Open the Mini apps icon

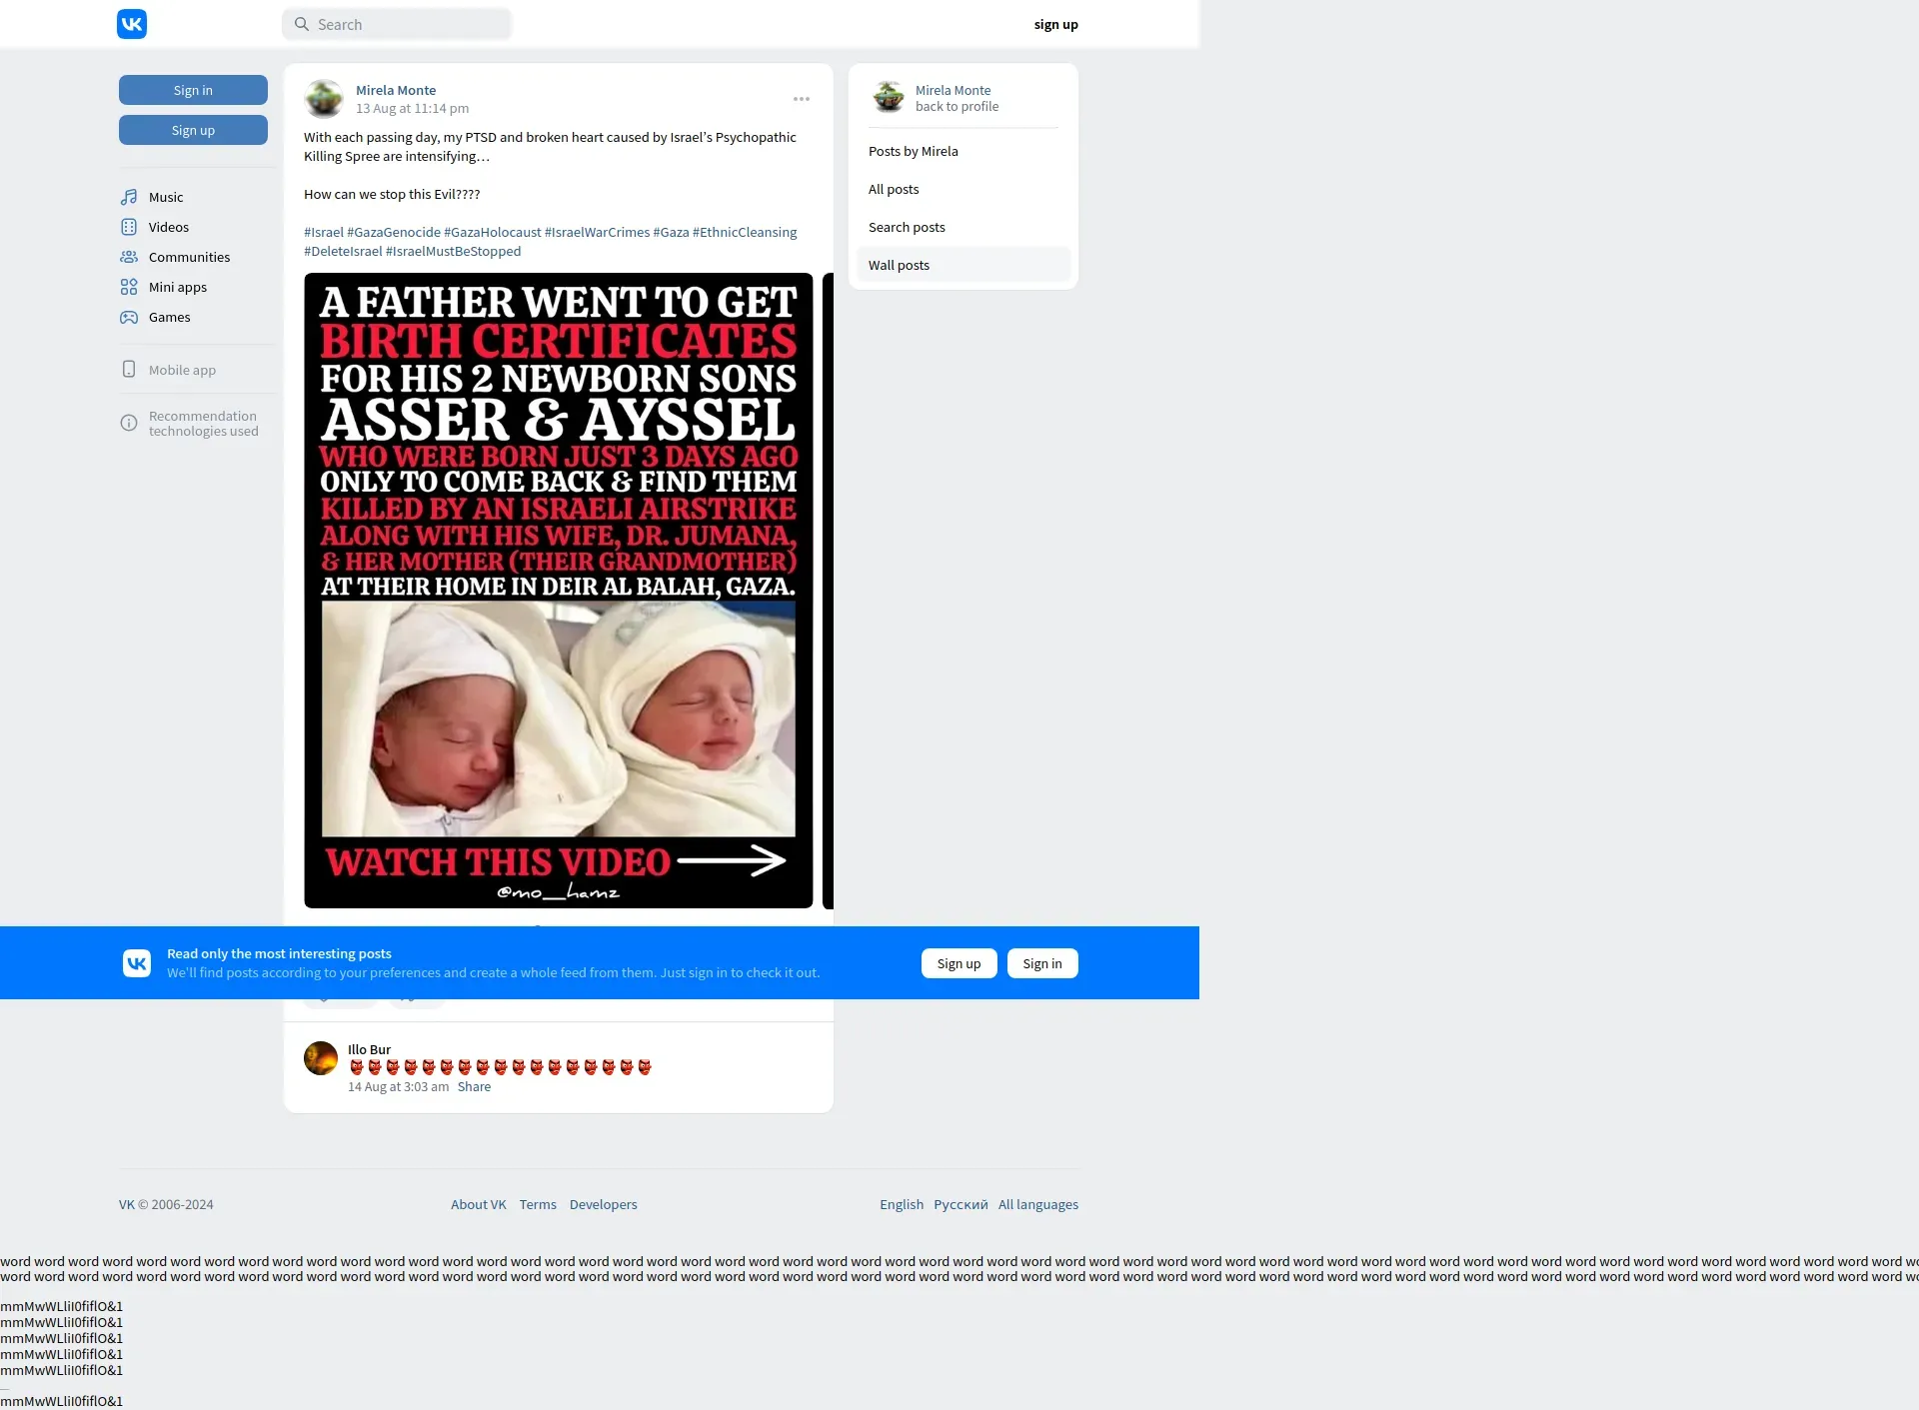(x=129, y=287)
